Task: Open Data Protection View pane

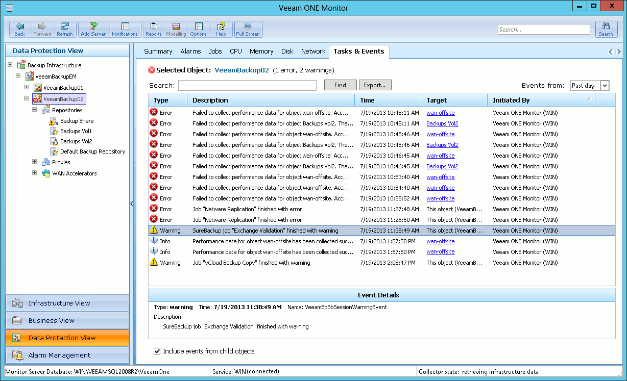Action: click(x=67, y=338)
